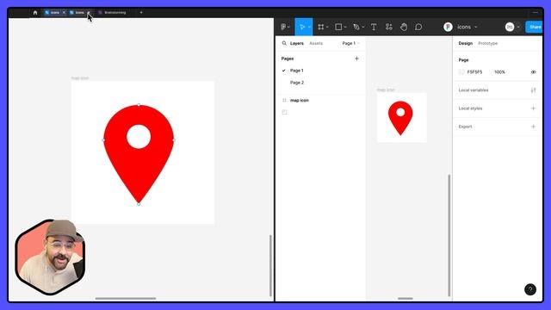Open Local variables settings icon

tap(533, 90)
